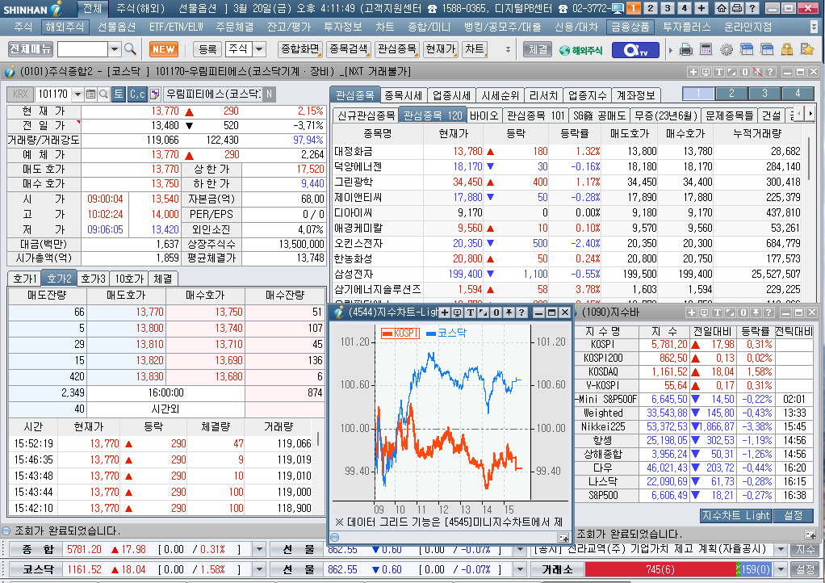The height and width of the screenshot is (583, 825).
Task: Click the monitor icon in title bar
Action: [618, 8]
